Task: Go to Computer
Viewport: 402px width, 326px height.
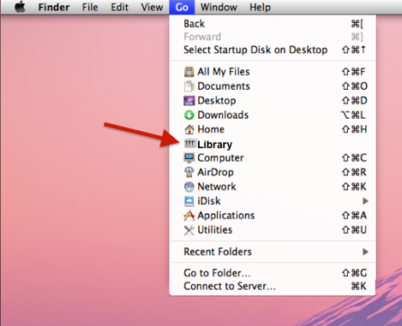Action: (273, 157)
